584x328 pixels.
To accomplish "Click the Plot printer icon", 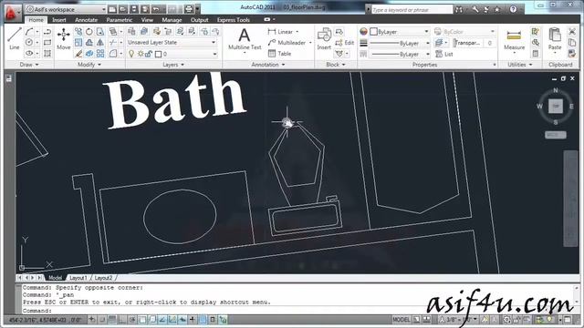I will 189,9.
